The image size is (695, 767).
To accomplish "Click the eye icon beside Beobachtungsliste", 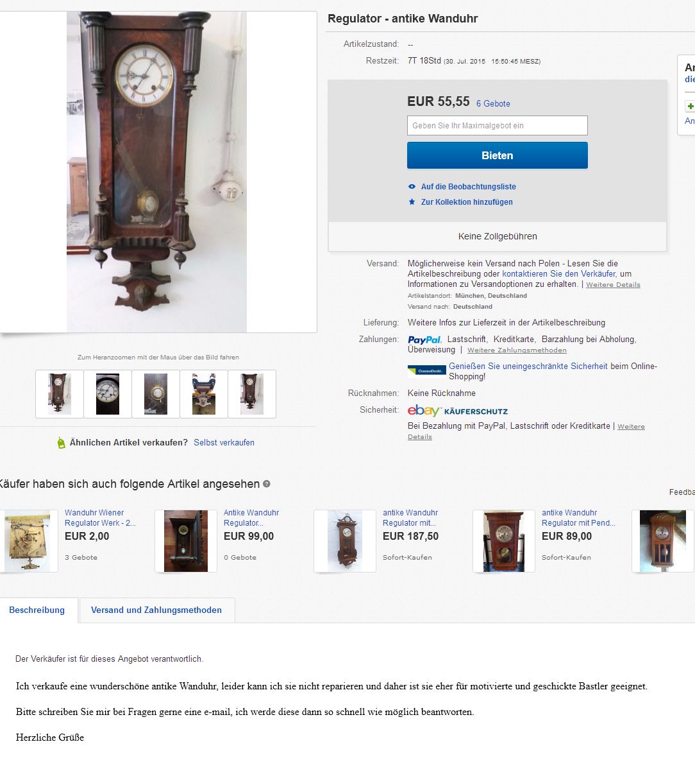I will [412, 186].
